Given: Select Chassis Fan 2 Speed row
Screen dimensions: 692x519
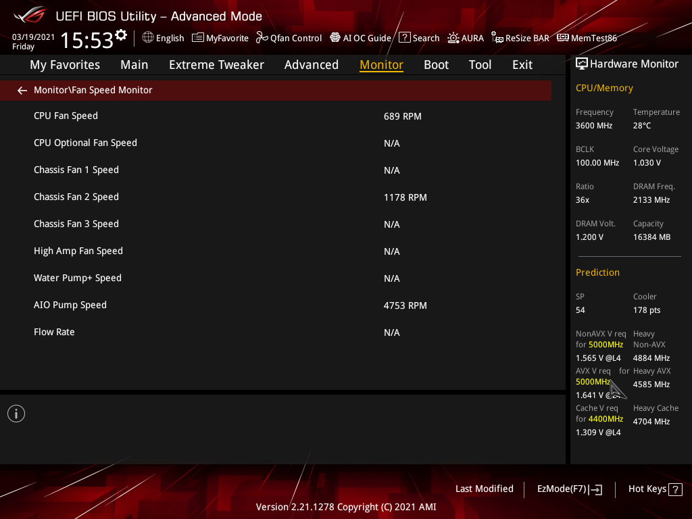Looking at the screenshot, I should coord(276,197).
